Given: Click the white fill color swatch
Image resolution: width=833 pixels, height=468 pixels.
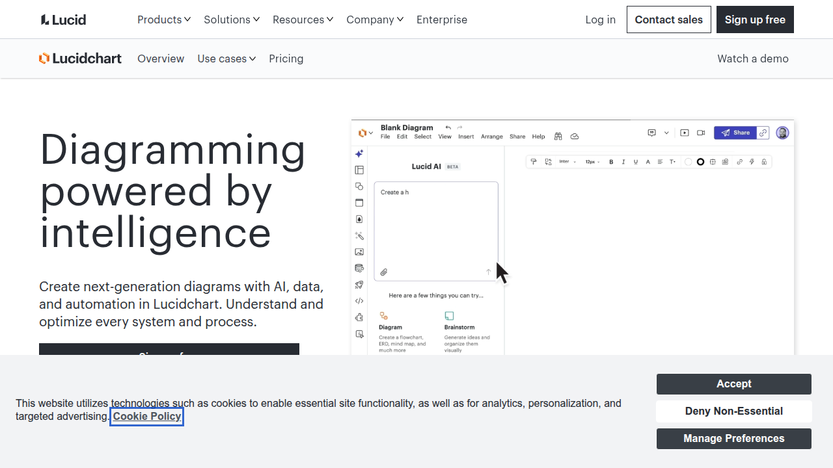Looking at the screenshot, I should pos(688,162).
